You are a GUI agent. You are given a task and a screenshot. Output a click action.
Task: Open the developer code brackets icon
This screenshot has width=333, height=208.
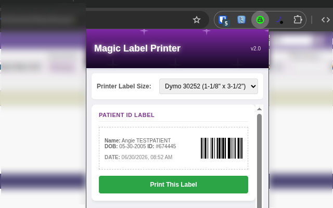point(325,20)
